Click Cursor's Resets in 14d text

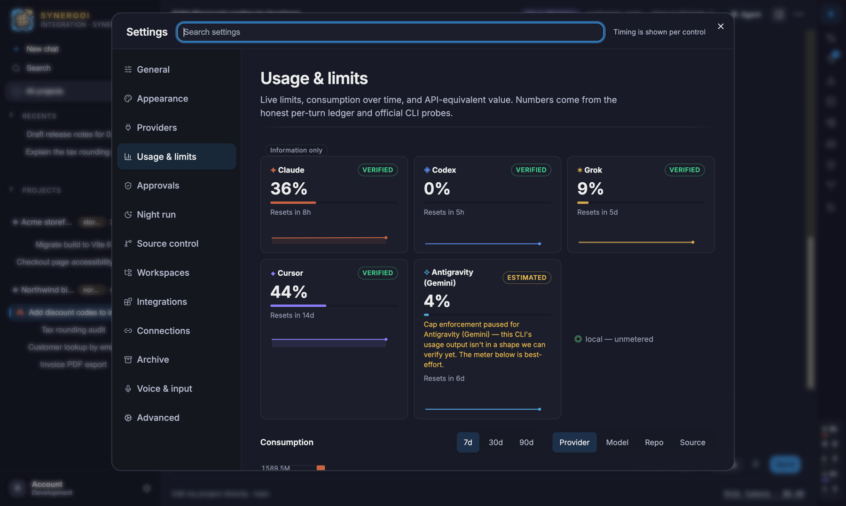pos(292,315)
